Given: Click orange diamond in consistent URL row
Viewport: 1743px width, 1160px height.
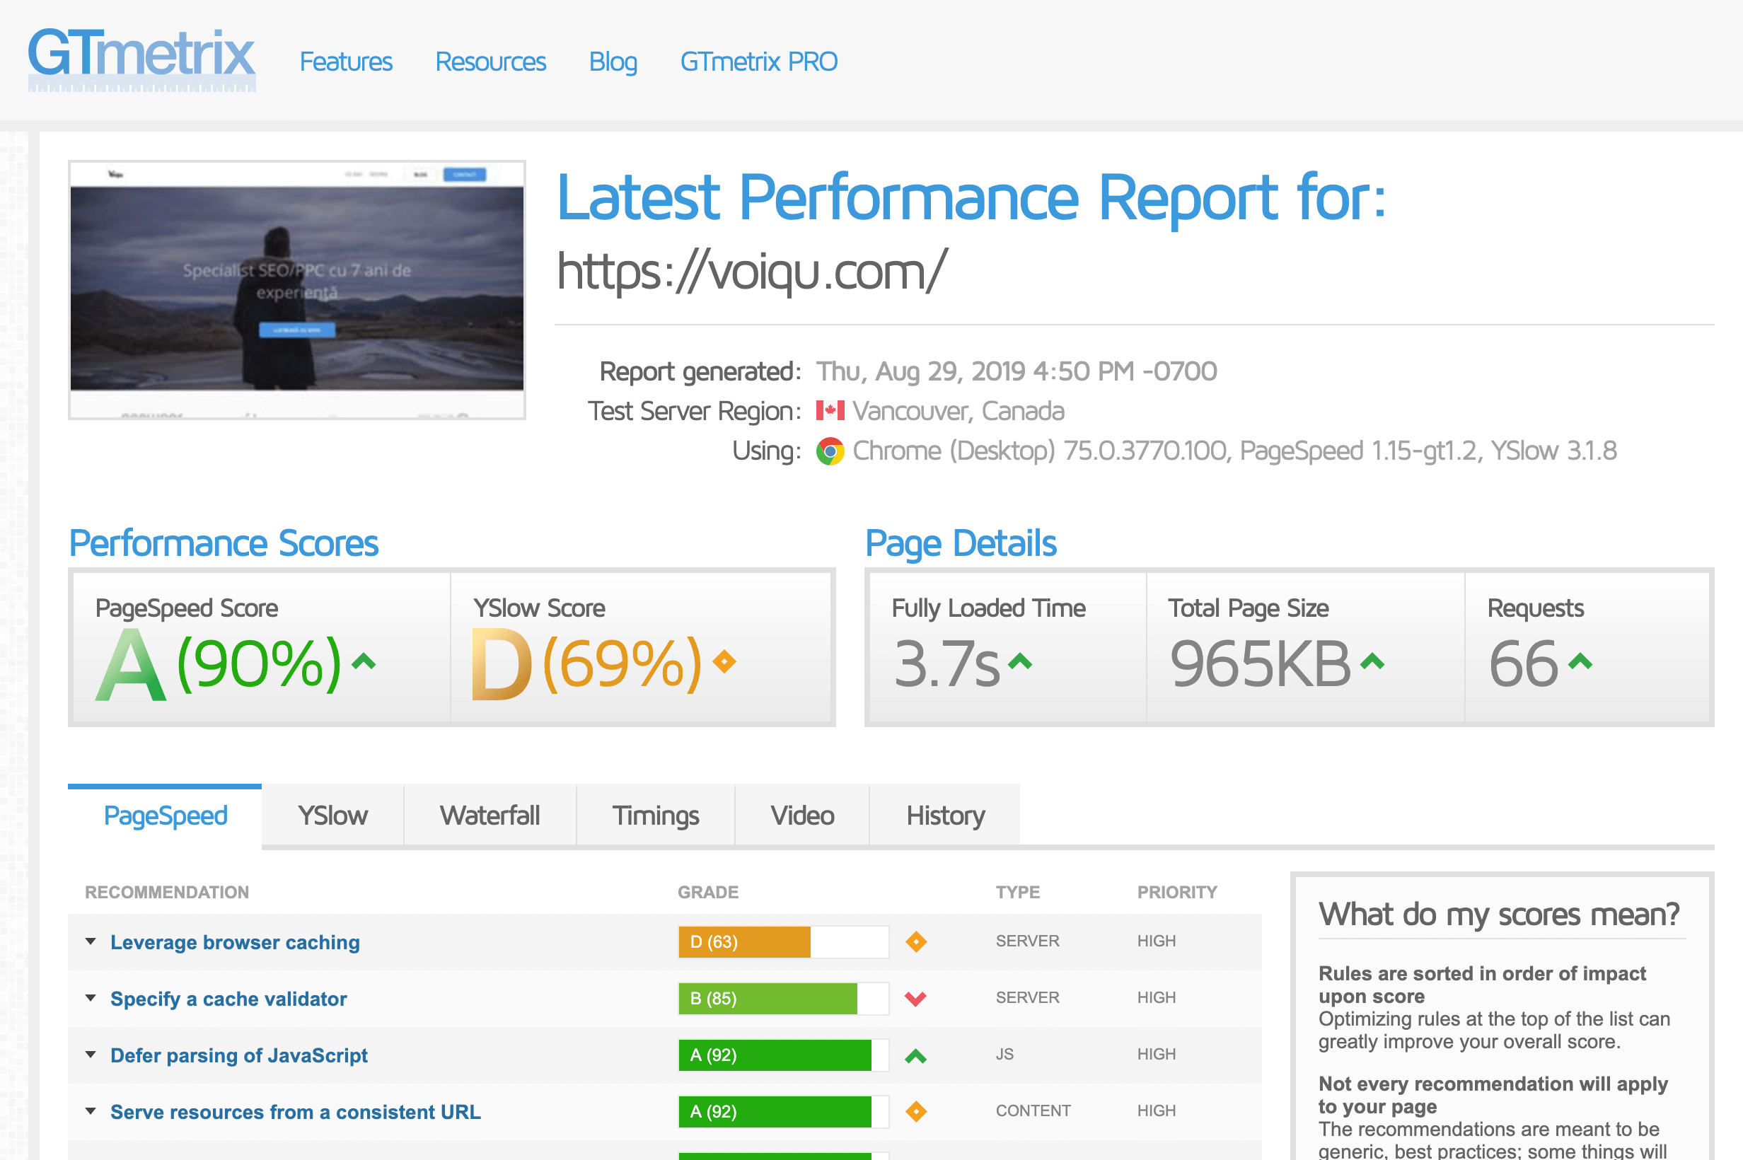Looking at the screenshot, I should (x=916, y=1111).
